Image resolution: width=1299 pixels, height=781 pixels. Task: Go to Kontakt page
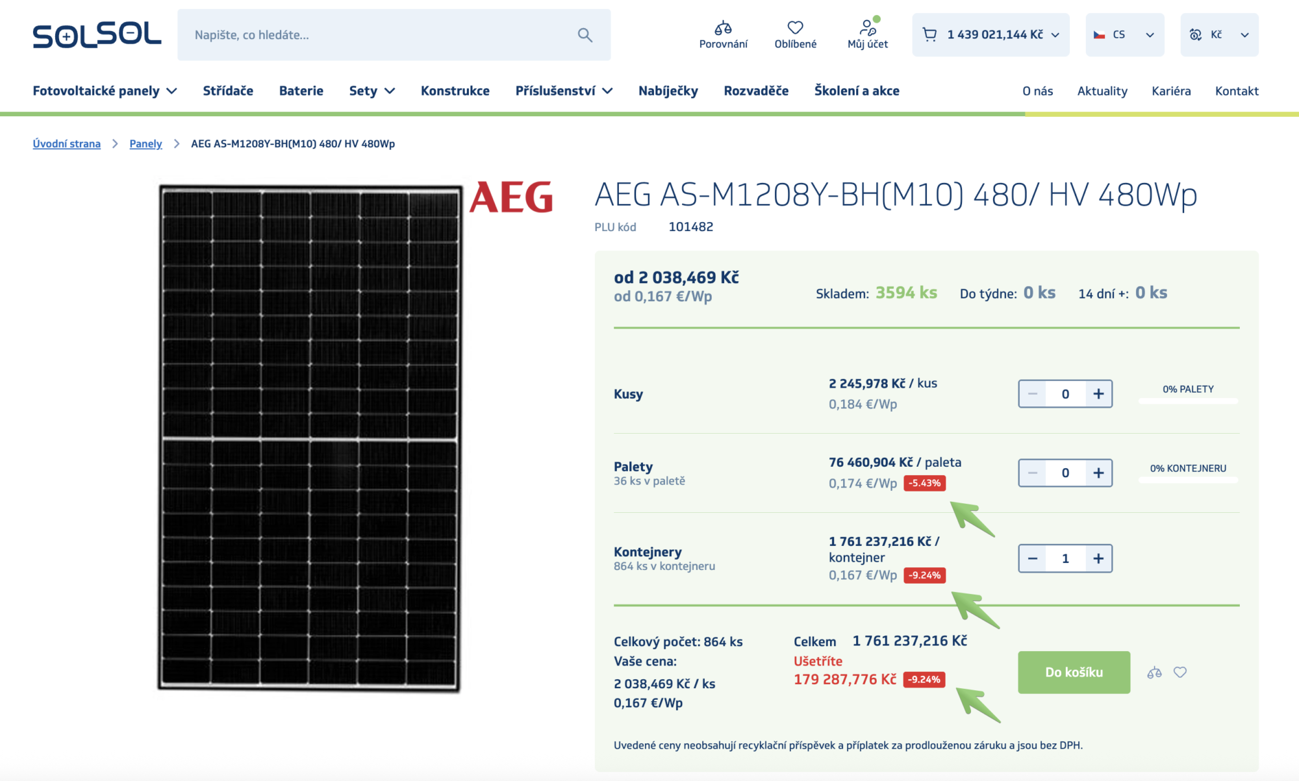pos(1237,91)
